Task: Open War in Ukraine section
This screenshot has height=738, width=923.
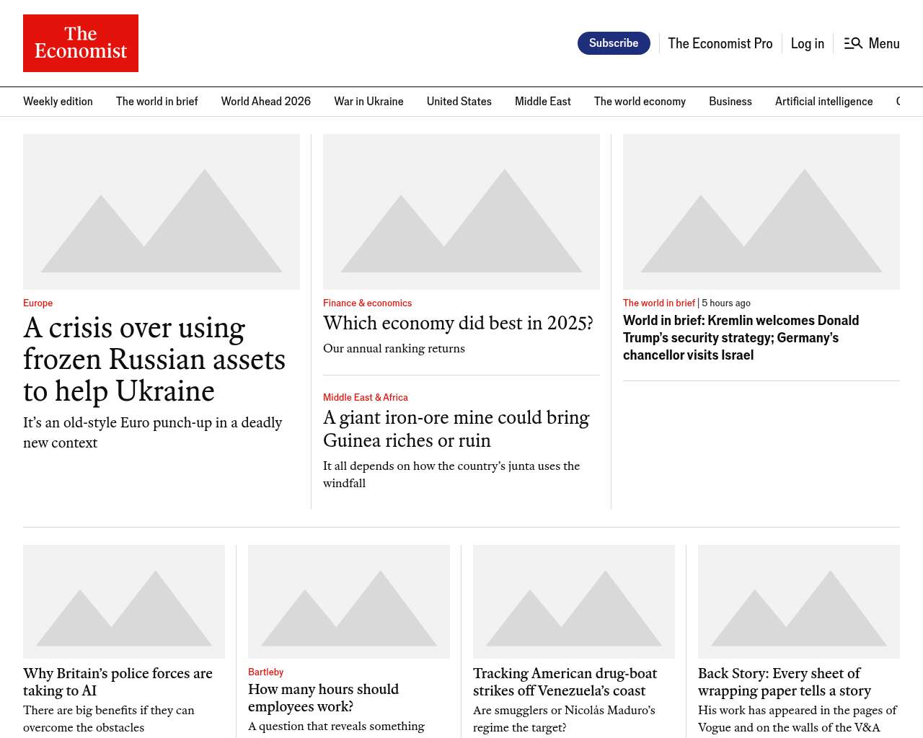Action: click(368, 102)
